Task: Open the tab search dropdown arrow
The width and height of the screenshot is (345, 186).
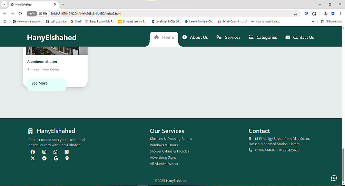Action: (4, 4)
